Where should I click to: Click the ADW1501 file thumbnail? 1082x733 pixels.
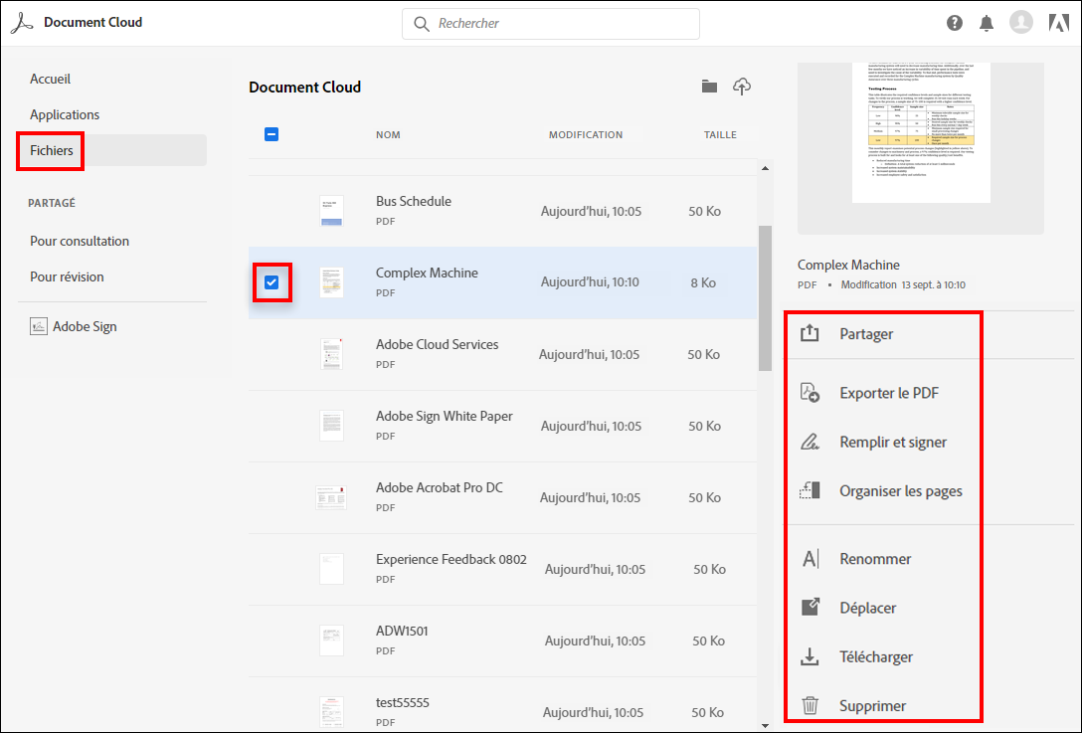[x=331, y=641]
